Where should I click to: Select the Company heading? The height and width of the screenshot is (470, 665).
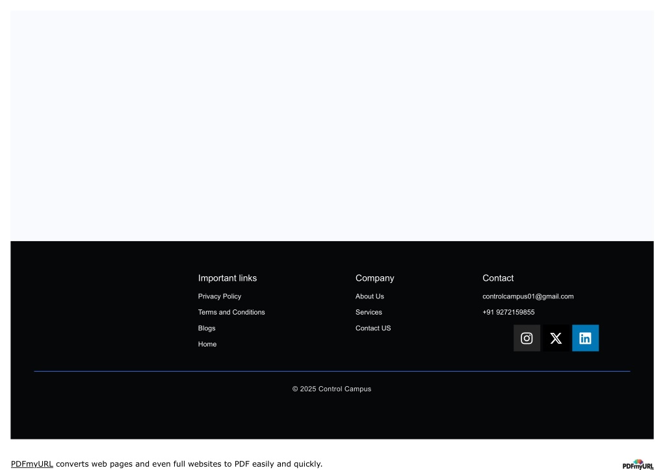tap(374, 278)
